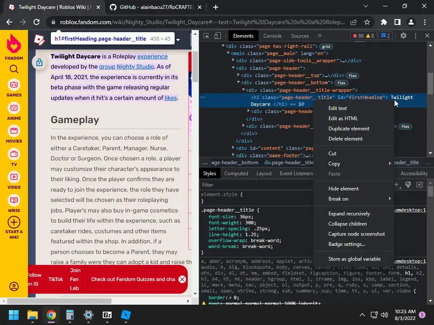Dismiss the Fandom Quizzes red banner
This screenshot has height=325, width=434.
point(182,279)
